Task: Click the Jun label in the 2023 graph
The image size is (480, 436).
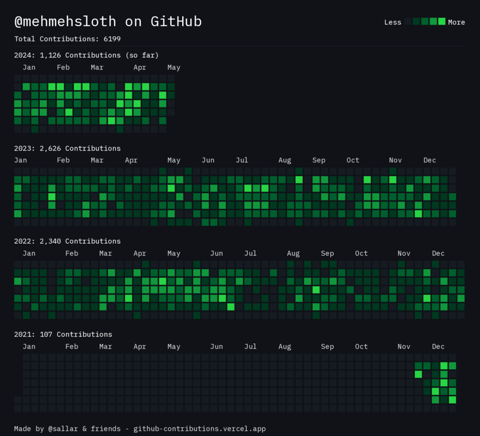Action: pos(208,160)
